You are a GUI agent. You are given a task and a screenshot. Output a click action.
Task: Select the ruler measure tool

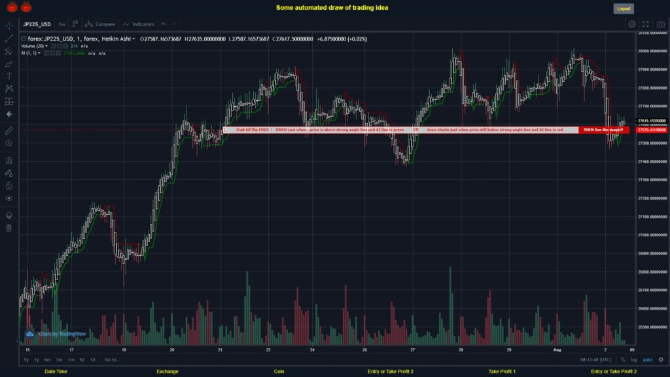tap(9, 131)
